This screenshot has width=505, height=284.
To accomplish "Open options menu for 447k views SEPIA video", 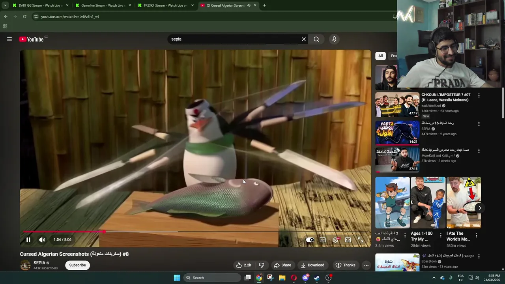I will [479, 124].
